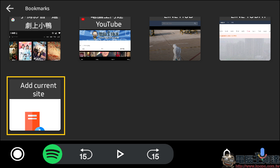The image size is (280, 168).
Task: Click the YouTube title text on bookmark
Action: pyautogui.click(x=109, y=24)
